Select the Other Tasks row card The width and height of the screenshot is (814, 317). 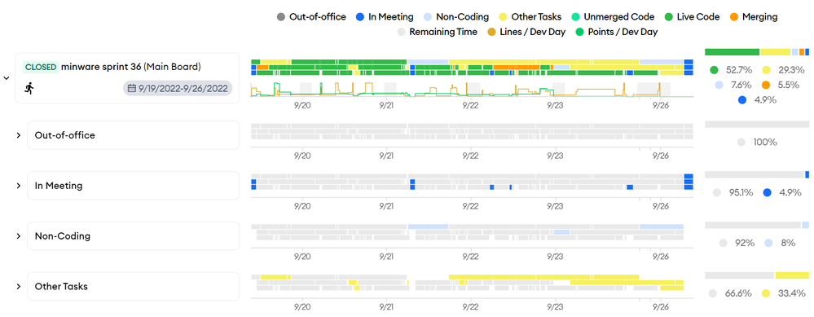[134, 286]
